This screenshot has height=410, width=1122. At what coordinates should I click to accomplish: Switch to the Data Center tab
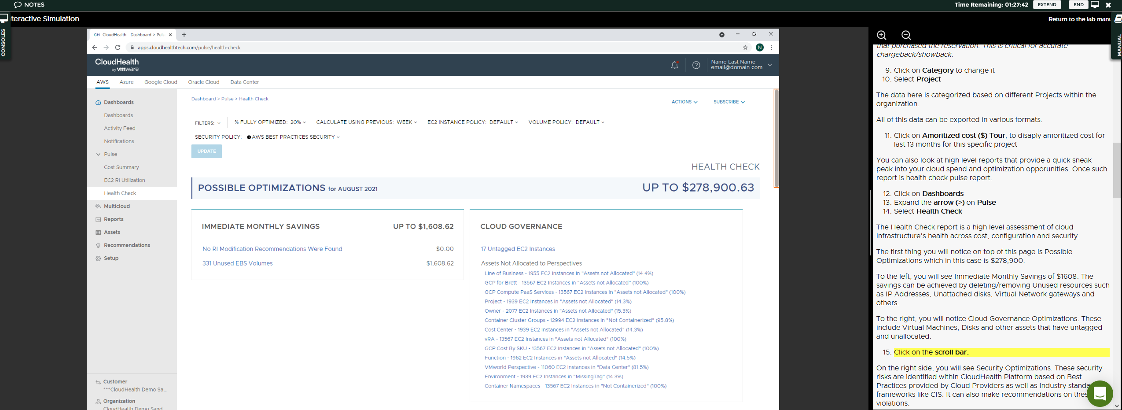244,82
